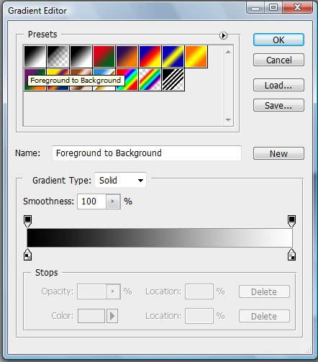
Task: Choose the violet to orange gradient preset
Action: click(127, 57)
